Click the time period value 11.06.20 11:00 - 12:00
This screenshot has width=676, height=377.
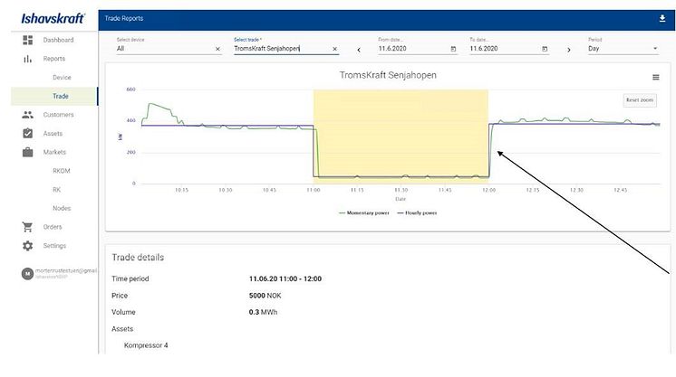[x=285, y=278]
